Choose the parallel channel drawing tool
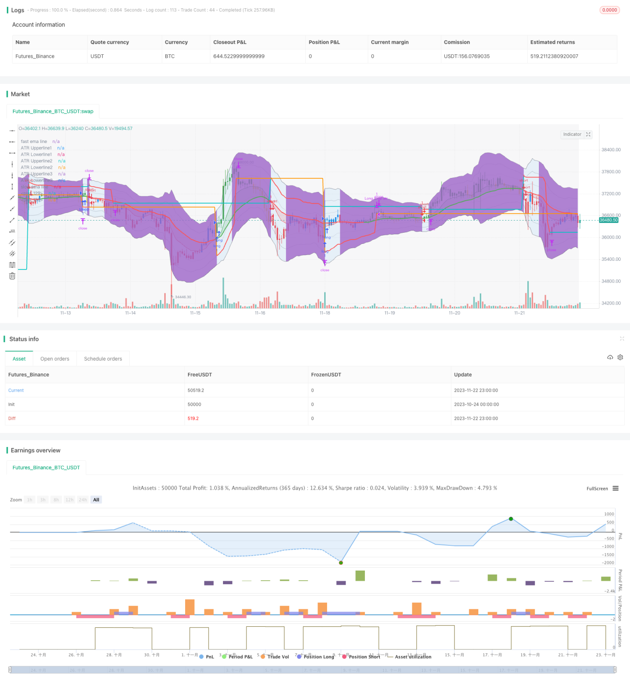This screenshot has height=684, width=630. click(x=12, y=242)
